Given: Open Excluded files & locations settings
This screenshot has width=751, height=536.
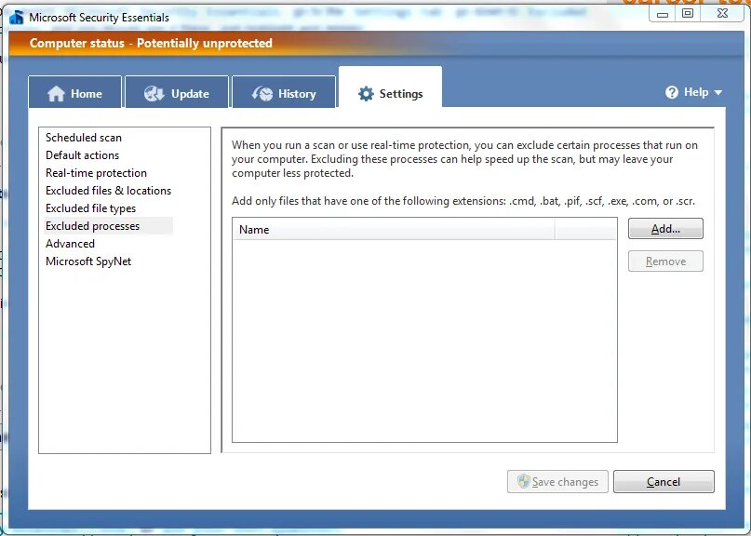Looking at the screenshot, I should pos(108,191).
